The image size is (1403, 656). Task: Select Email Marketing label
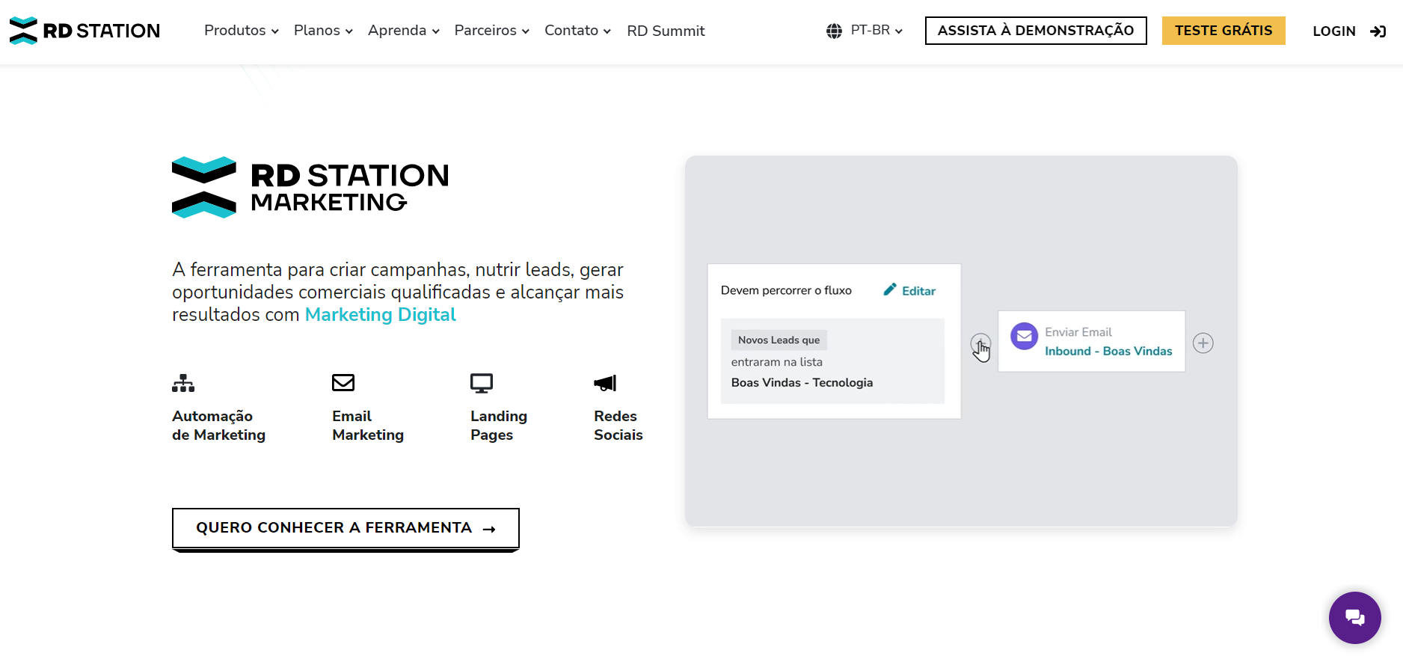[x=368, y=426]
